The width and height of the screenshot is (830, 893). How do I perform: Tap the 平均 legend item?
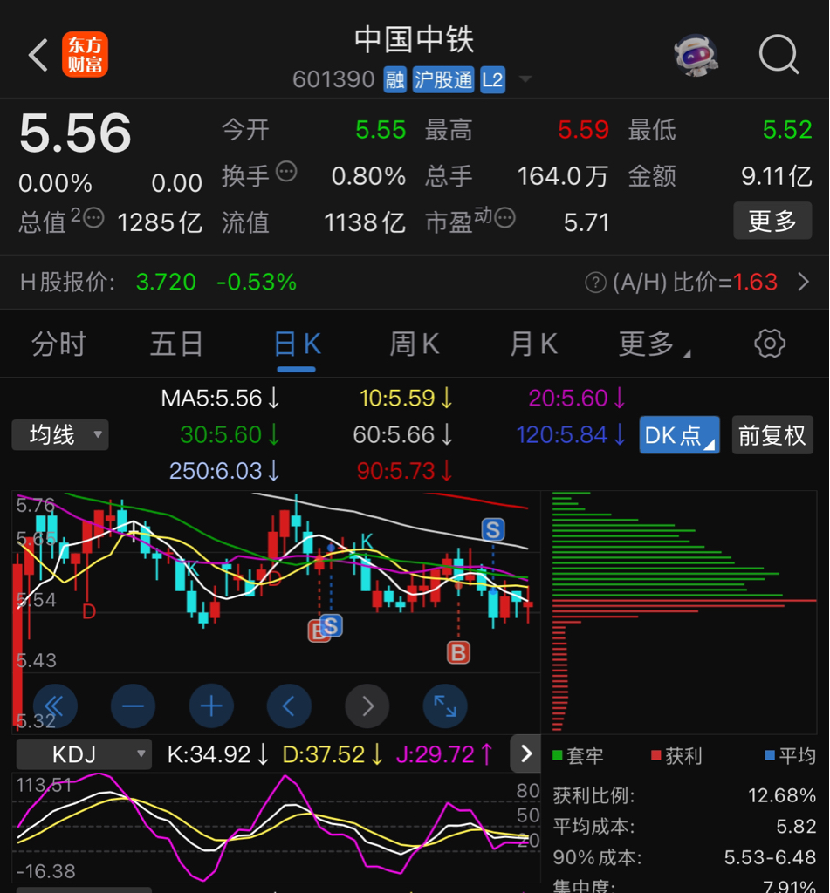(791, 756)
